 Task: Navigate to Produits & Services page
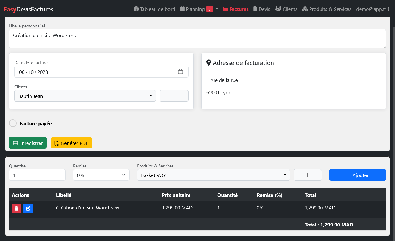pyautogui.click(x=327, y=9)
